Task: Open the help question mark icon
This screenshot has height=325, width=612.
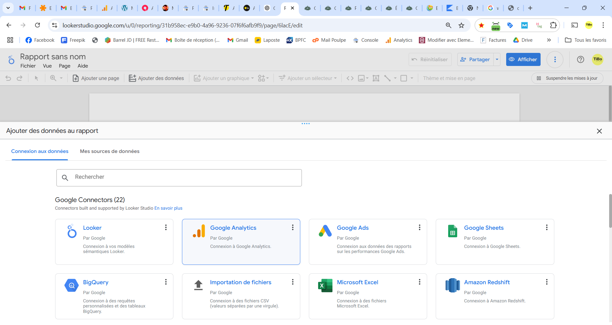Action: tap(580, 60)
